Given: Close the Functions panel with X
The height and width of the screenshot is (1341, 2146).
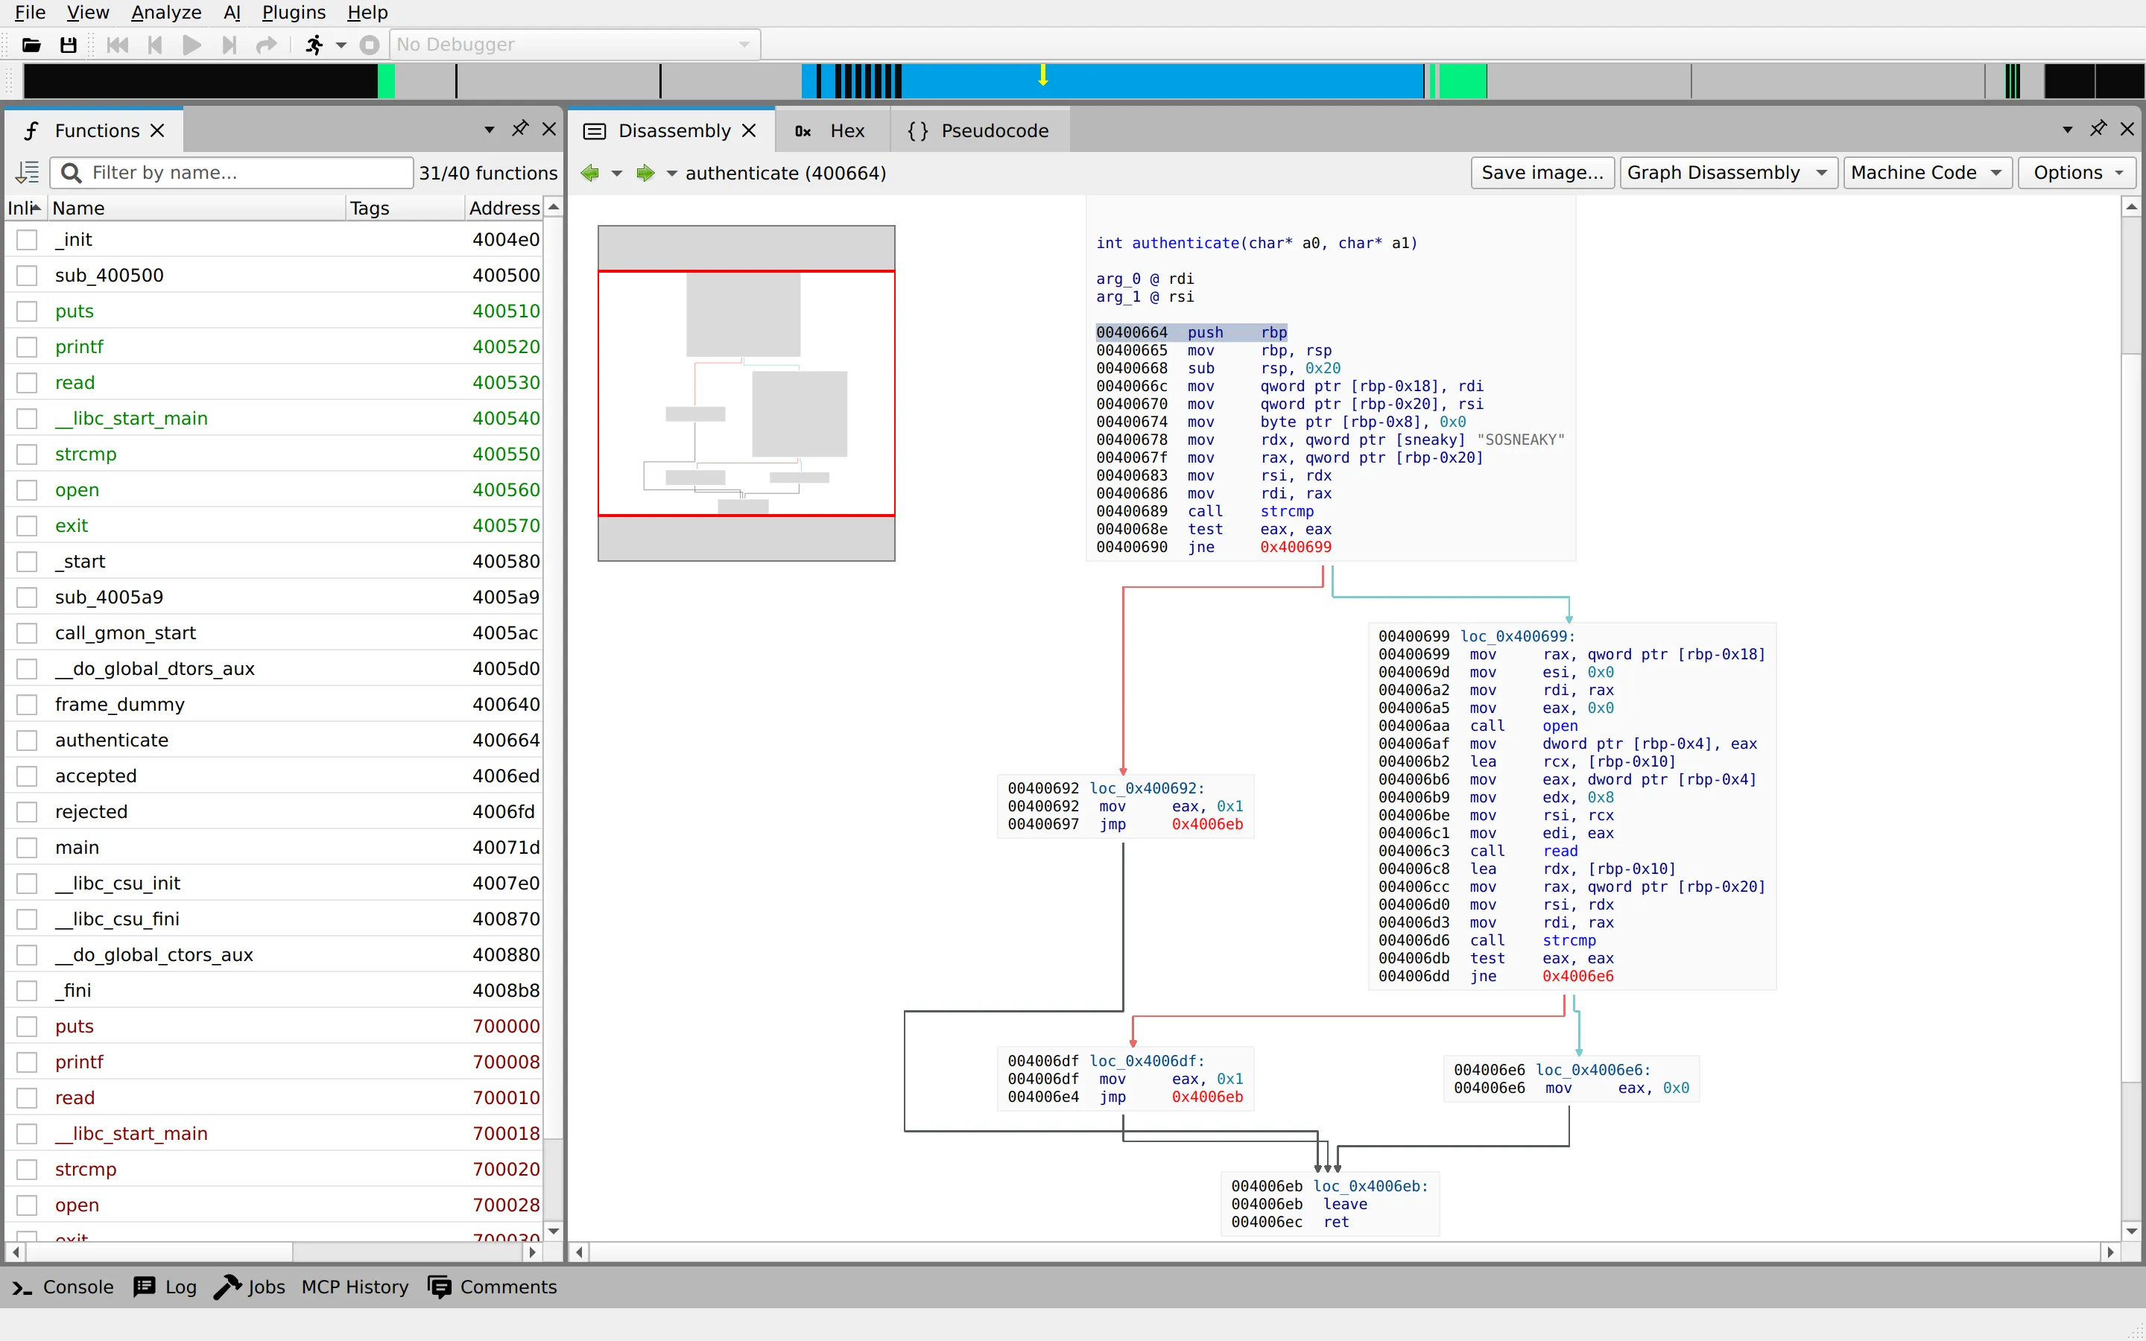Looking at the screenshot, I should pos(549,130).
